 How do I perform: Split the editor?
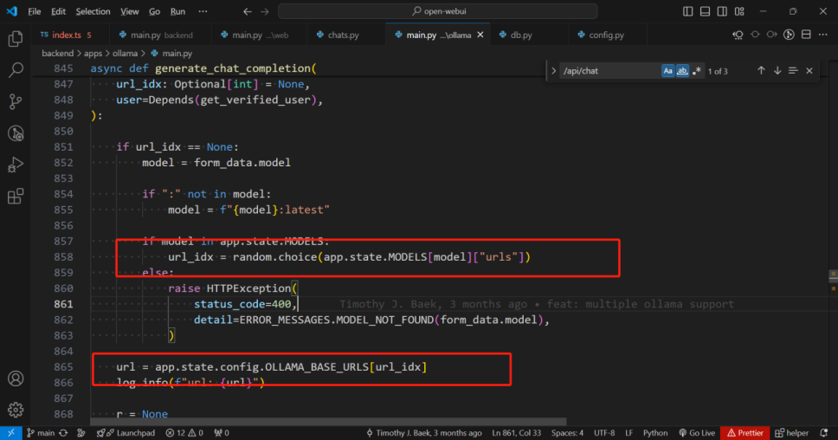tap(806, 35)
